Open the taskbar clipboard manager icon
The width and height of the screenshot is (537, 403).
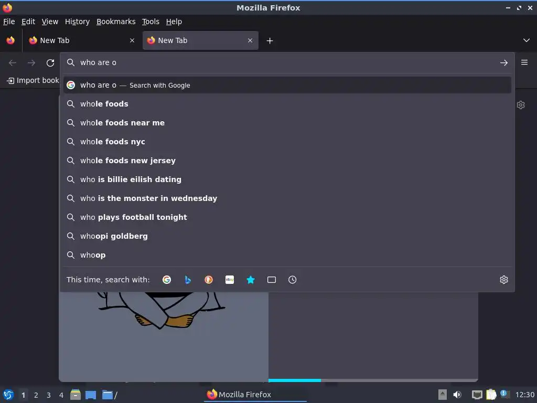click(491, 395)
